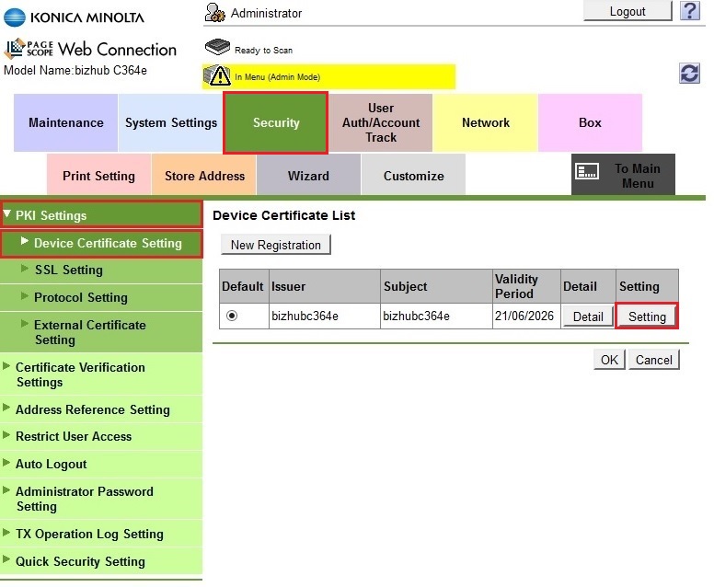Click the Administrator user icon

(214, 13)
